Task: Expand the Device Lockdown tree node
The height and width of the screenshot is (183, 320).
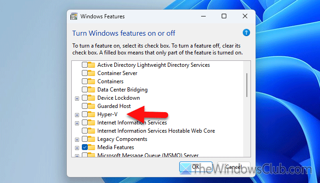Action: click(x=77, y=98)
